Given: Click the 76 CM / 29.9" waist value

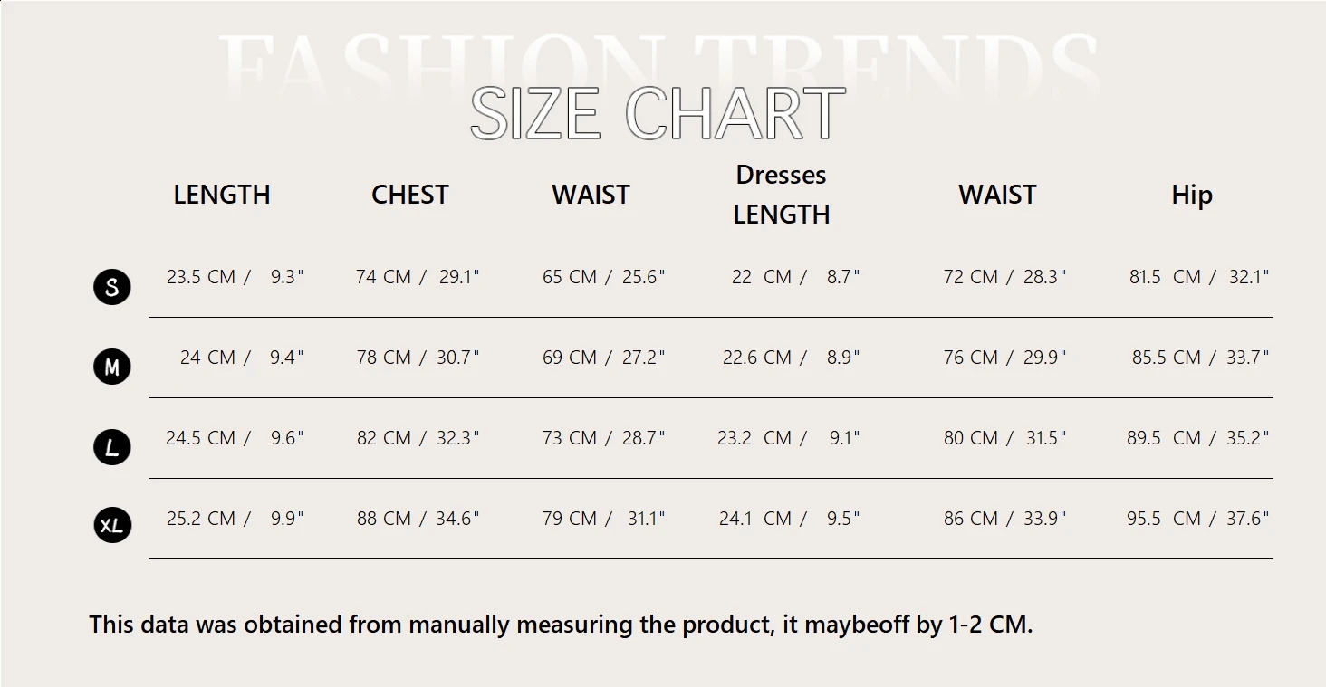Looking at the screenshot, I should [x=1005, y=358].
